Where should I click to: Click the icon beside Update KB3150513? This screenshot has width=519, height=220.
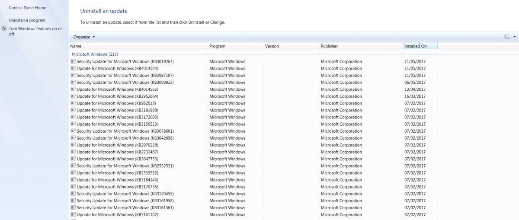point(73,124)
